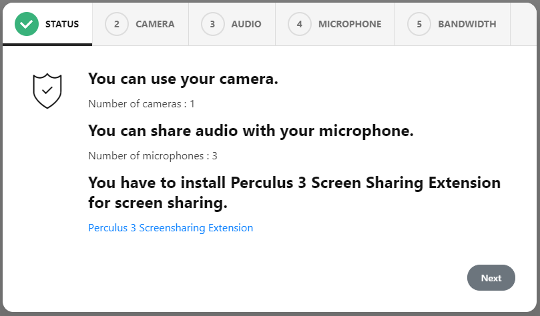
Task: Open the Bandwidth tab label
Action: point(467,24)
